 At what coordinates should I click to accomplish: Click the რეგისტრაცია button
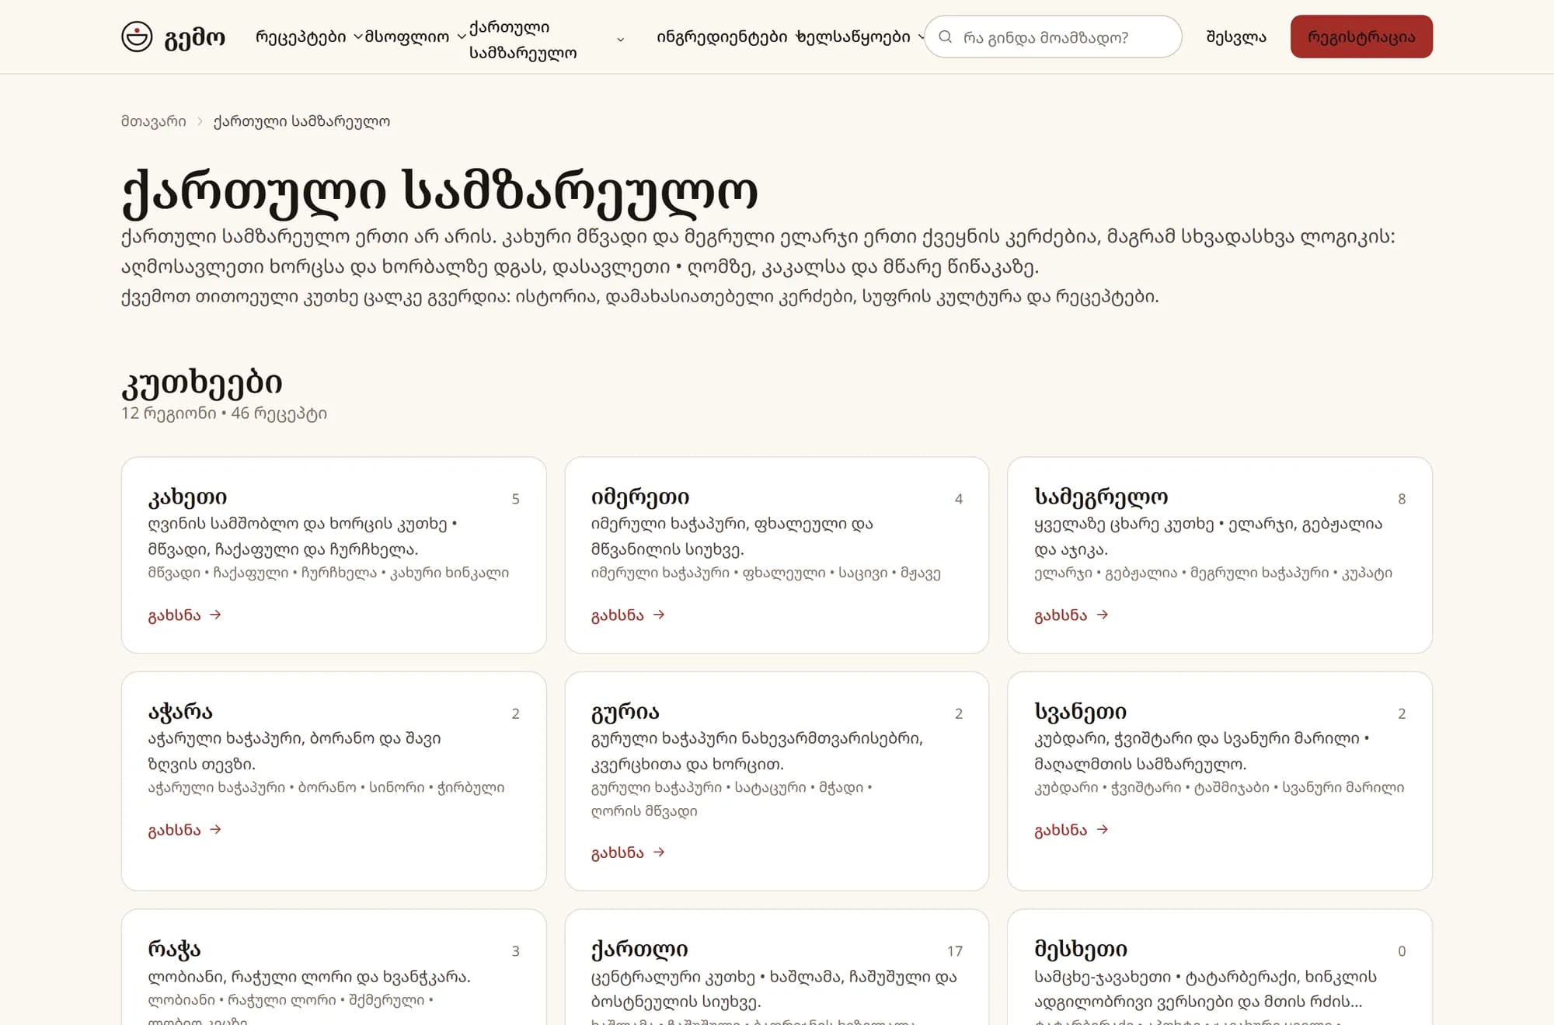pyautogui.click(x=1361, y=37)
